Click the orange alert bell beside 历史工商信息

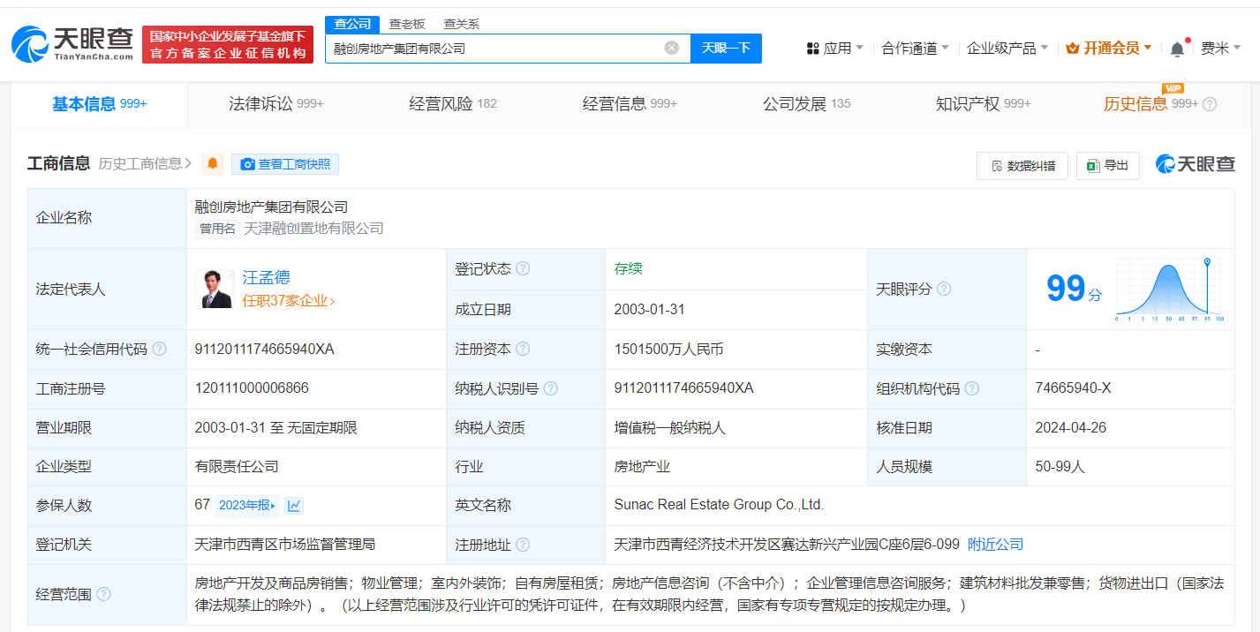213,164
